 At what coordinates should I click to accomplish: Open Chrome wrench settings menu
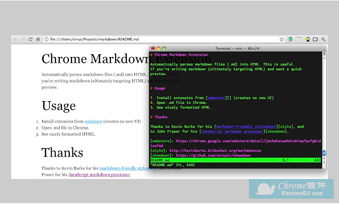tap(324, 39)
